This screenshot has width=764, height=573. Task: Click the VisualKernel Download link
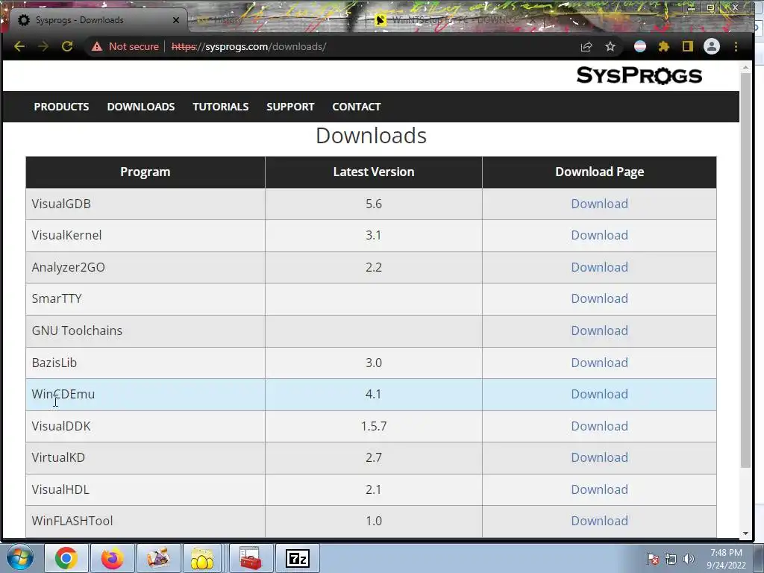pos(599,235)
